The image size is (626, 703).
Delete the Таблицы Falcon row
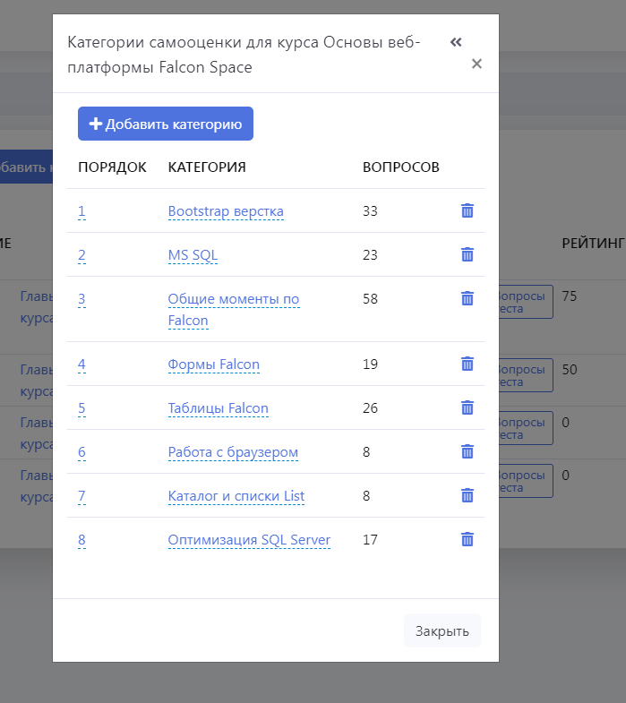coord(467,408)
